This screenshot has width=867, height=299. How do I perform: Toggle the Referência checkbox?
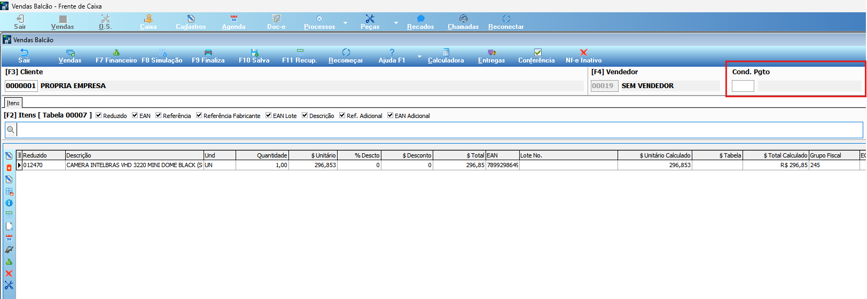point(158,115)
